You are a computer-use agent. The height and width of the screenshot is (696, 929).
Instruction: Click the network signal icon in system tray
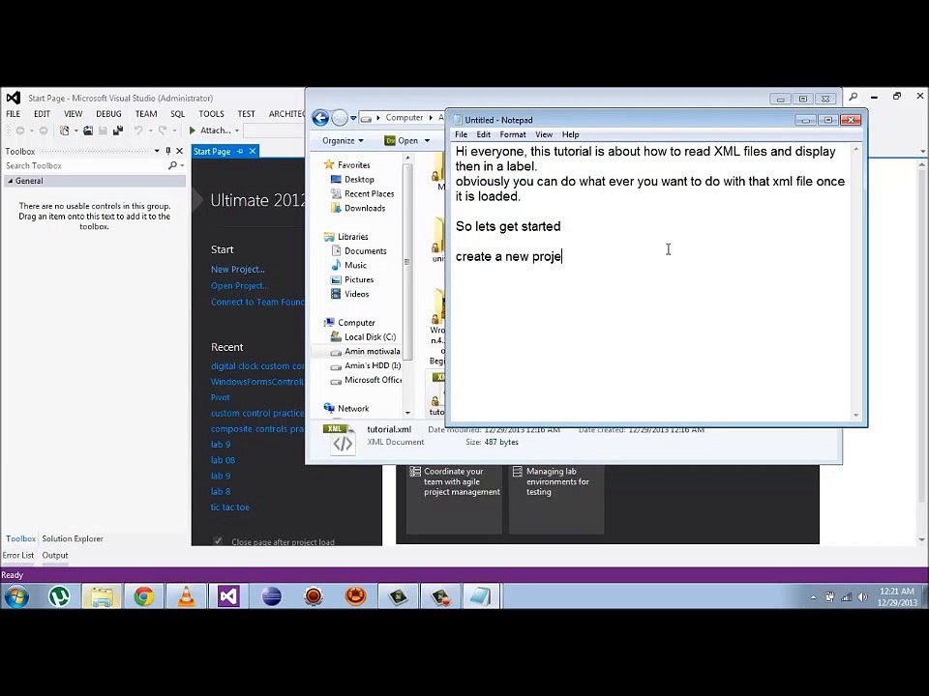click(847, 597)
